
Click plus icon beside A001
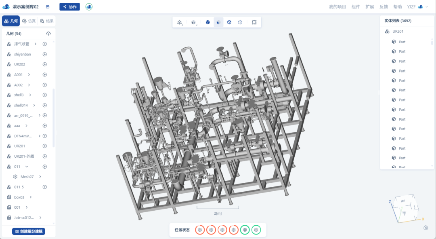[44, 75]
